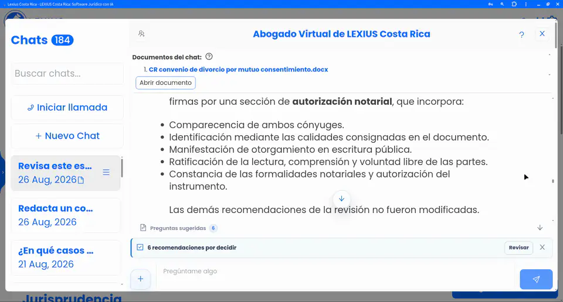Open the CR convenio de divorcio docx link

point(239,70)
